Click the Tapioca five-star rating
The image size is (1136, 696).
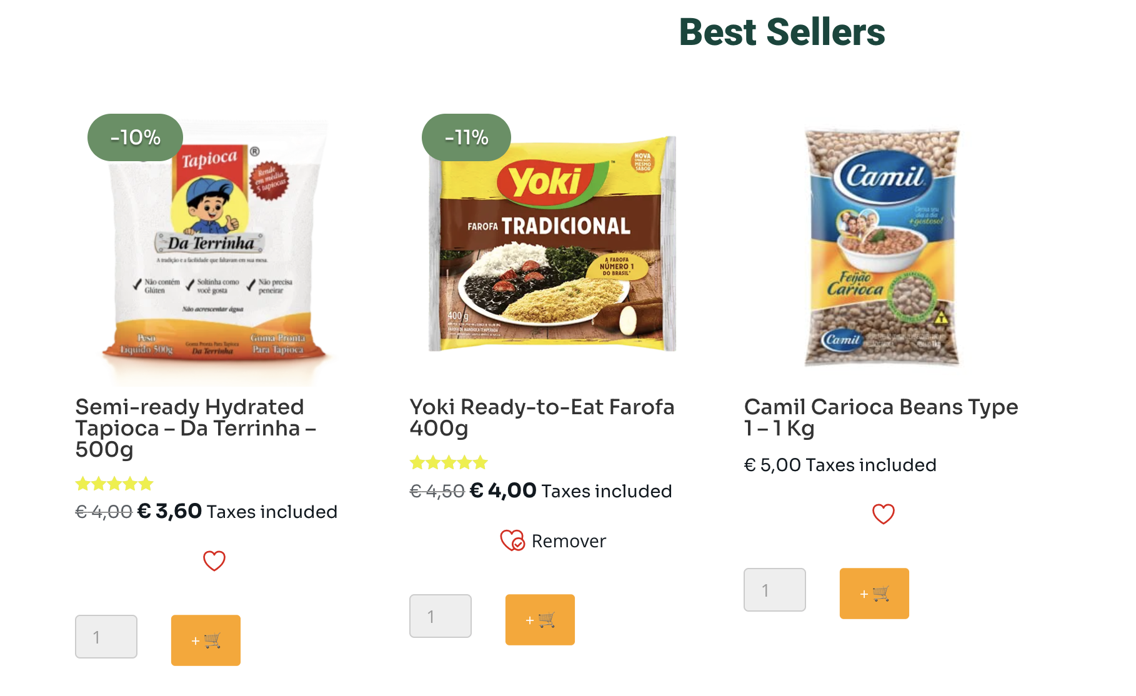[114, 484]
